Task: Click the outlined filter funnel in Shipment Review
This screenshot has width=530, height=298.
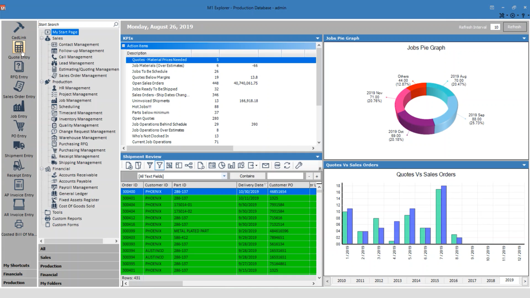Action: [159, 165]
